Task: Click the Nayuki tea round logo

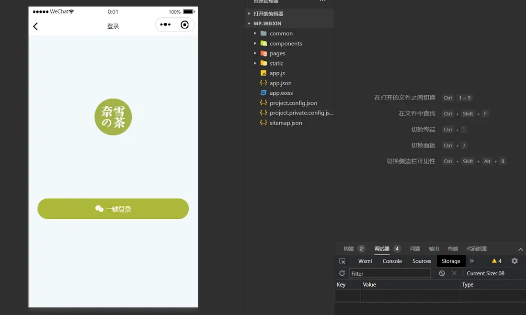Action: (113, 117)
